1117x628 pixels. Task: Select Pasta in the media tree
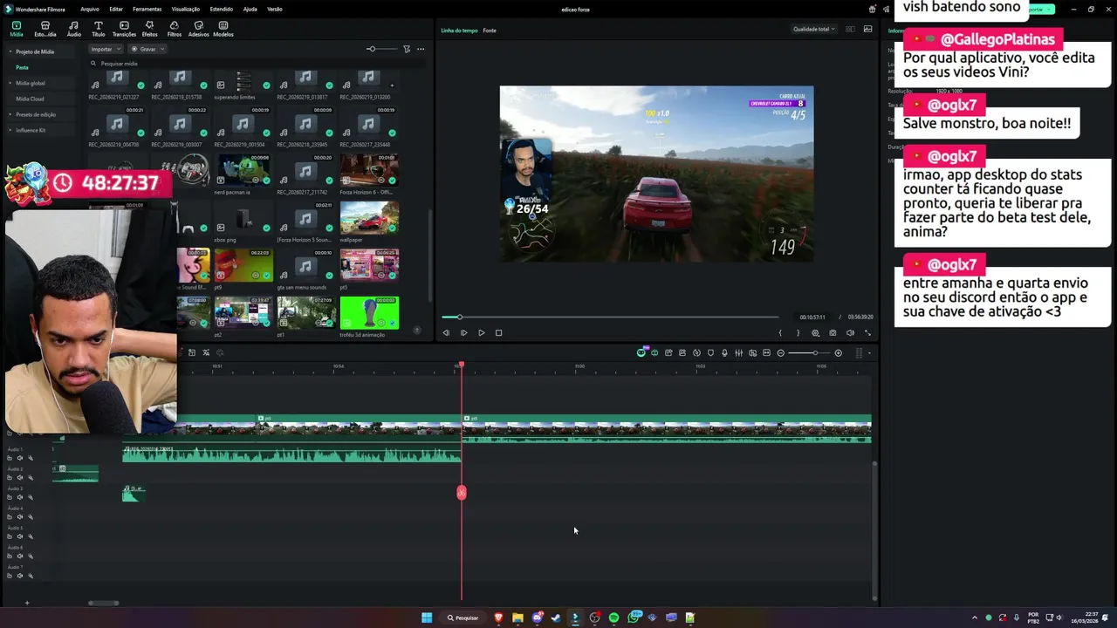point(22,67)
